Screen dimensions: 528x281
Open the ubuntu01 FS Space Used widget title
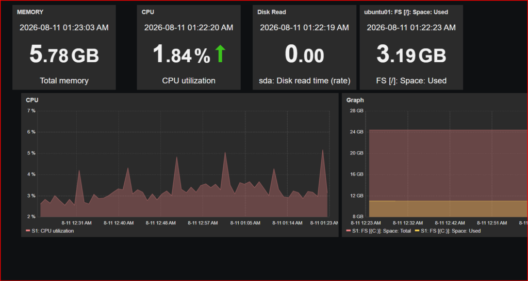(406, 12)
